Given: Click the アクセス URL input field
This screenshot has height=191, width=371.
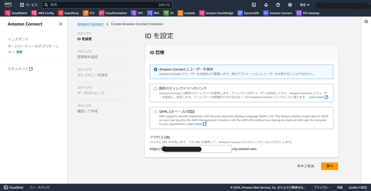Looking at the screenshot, I should (x=197, y=149).
